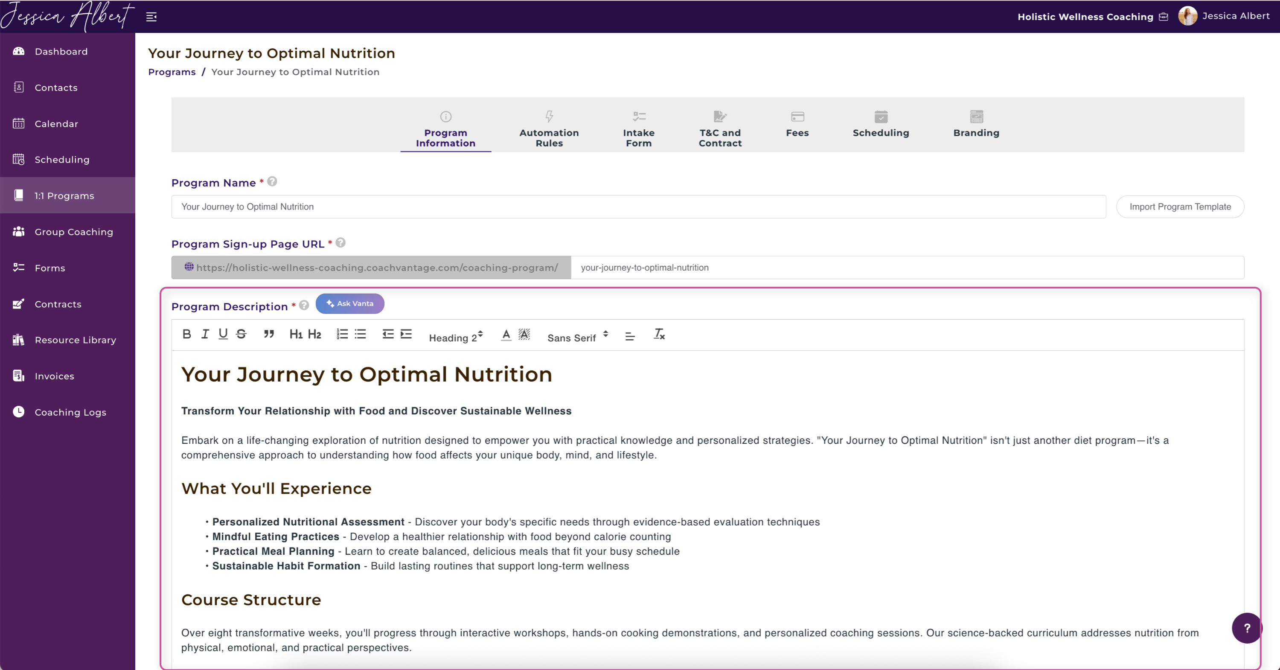Screen dimensions: 1280x670
Task: Open Contacts in the sidebar
Action: pos(67,87)
